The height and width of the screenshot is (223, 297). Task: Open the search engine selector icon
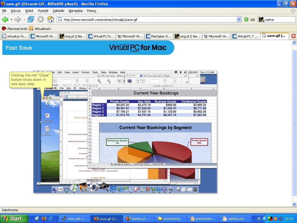point(261,19)
